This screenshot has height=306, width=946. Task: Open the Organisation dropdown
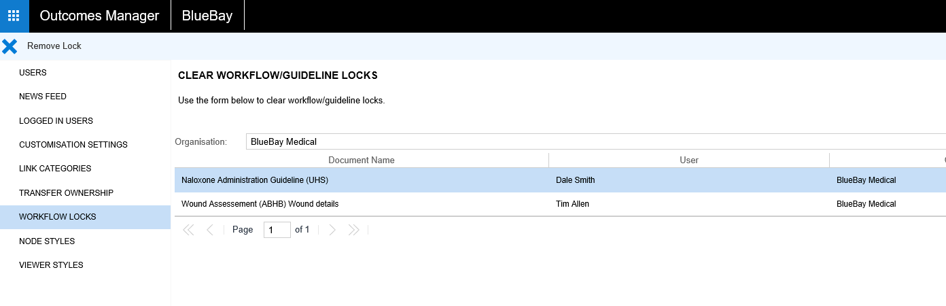coord(595,141)
